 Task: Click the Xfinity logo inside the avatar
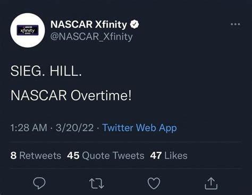click(28, 30)
